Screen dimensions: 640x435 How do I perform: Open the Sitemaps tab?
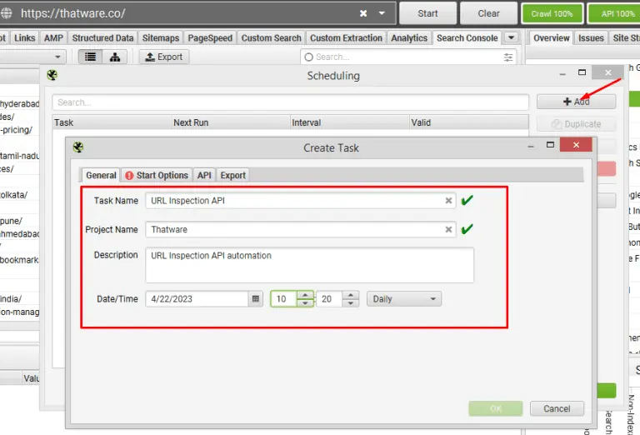pyautogui.click(x=160, y=38)
